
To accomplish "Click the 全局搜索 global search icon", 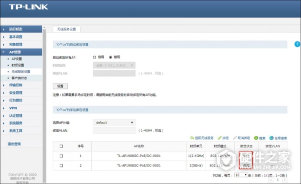I will coord(271,138).
